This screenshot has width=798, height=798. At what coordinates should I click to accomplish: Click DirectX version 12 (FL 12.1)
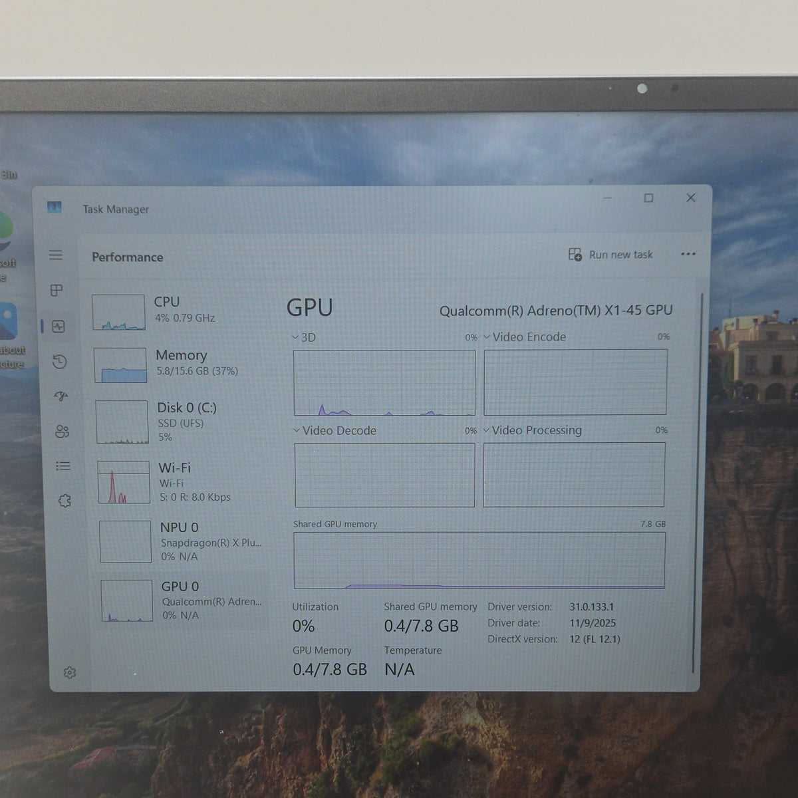coord(595,639)
